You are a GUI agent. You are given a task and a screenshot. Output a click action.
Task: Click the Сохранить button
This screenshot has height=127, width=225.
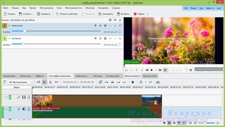[x=44, y=14]
